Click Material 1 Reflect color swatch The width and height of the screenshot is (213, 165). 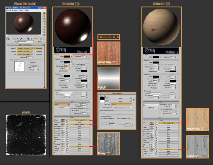tap(67, 62)
